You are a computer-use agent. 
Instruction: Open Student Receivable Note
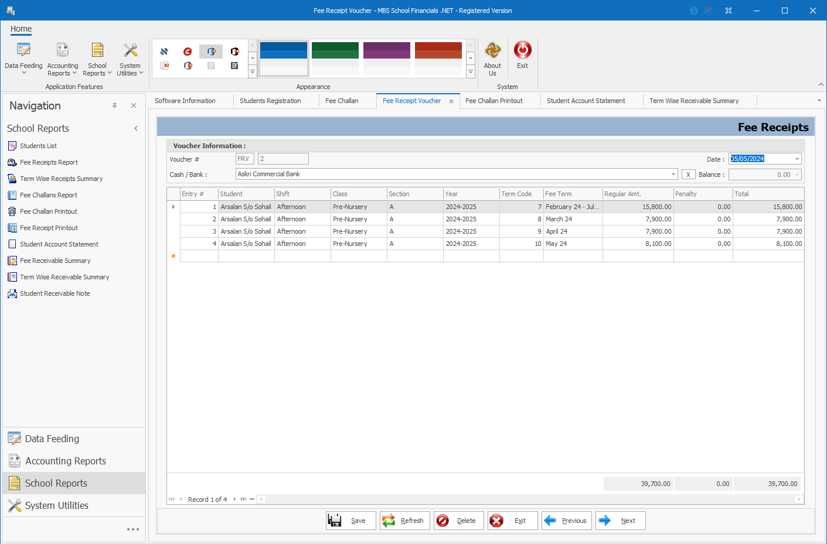coord(55,293)
